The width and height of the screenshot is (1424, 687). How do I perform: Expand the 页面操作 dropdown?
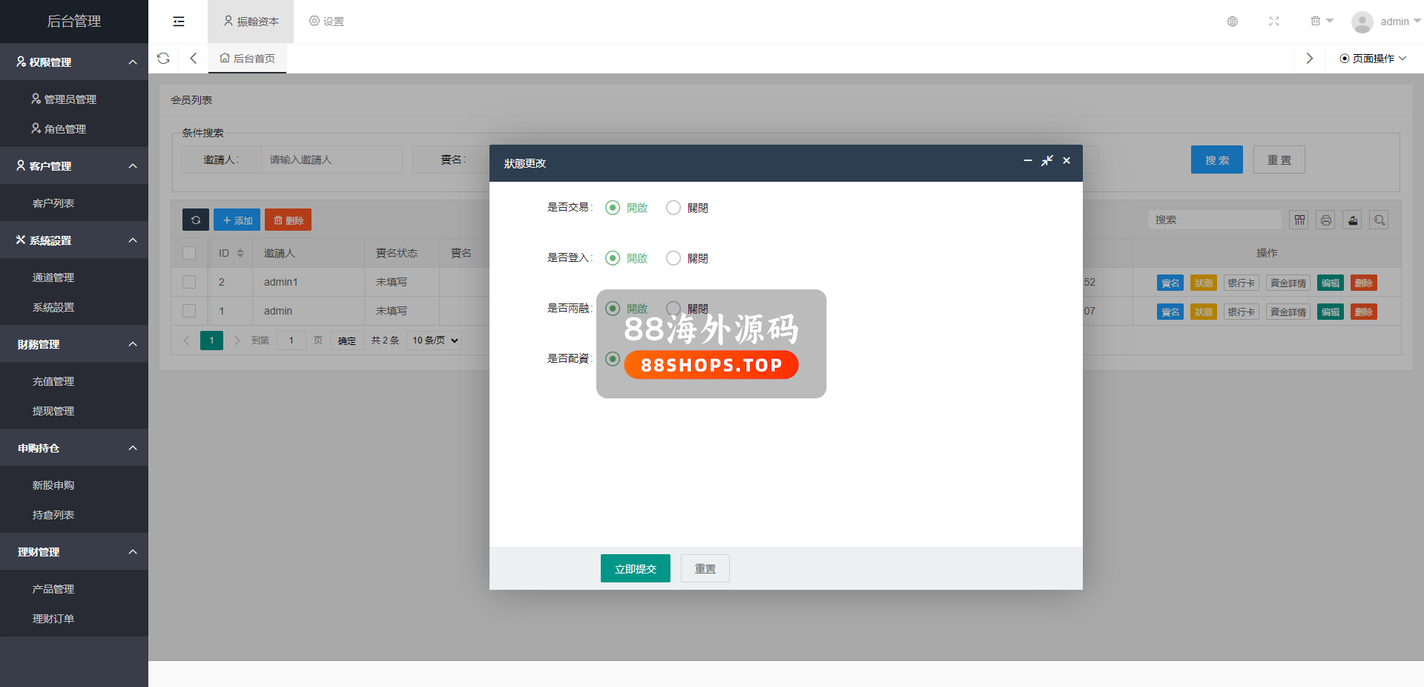click(1372, 59)
